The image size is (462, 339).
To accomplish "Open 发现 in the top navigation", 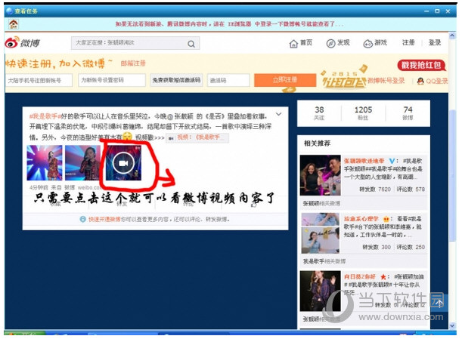I will [338, 43].
